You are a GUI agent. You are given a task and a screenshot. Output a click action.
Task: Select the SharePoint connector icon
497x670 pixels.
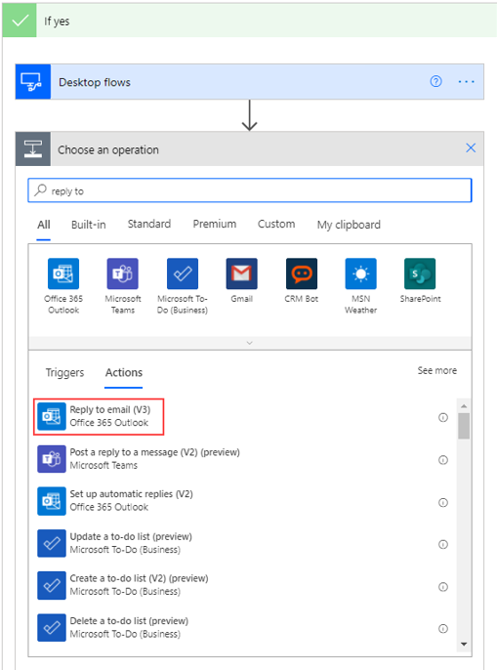click(420, 273)
